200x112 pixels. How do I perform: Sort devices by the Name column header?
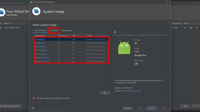click(x=6, y=23)
